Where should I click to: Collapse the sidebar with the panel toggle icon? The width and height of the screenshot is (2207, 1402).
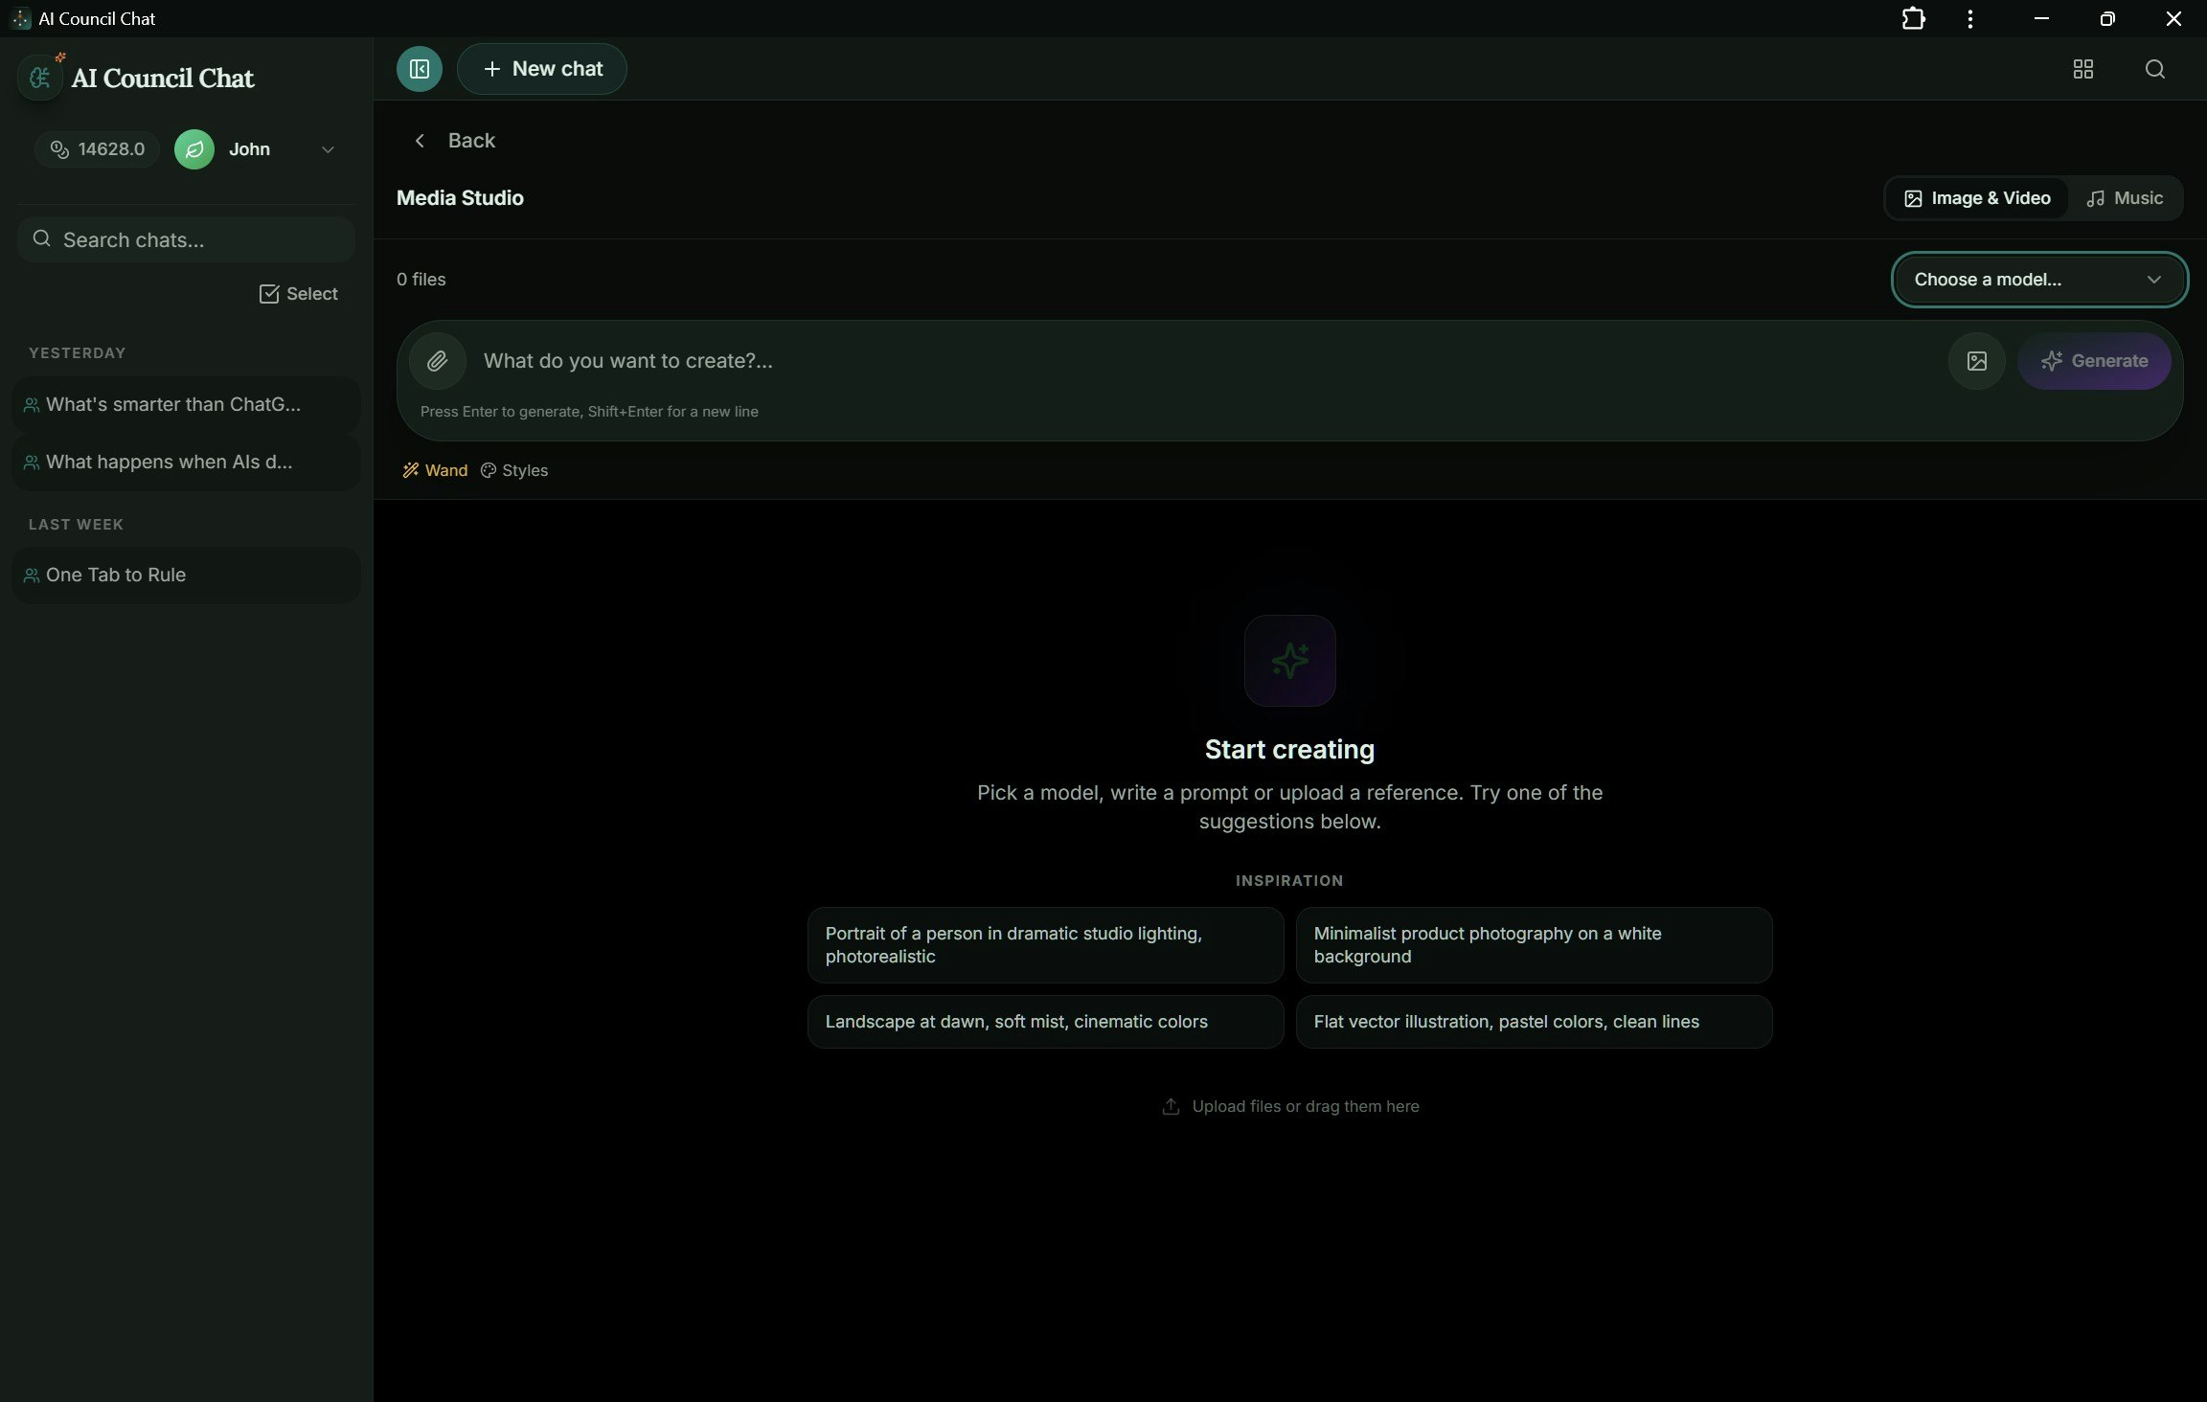pos(420,69)
